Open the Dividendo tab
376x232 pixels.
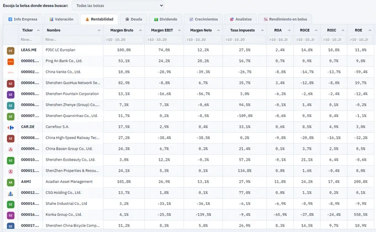[165, 19]
